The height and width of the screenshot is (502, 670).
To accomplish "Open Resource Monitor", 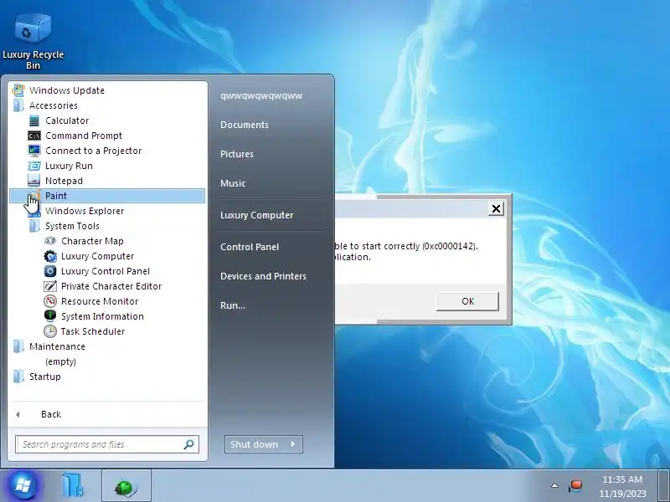I will click(x=100, y=301).
